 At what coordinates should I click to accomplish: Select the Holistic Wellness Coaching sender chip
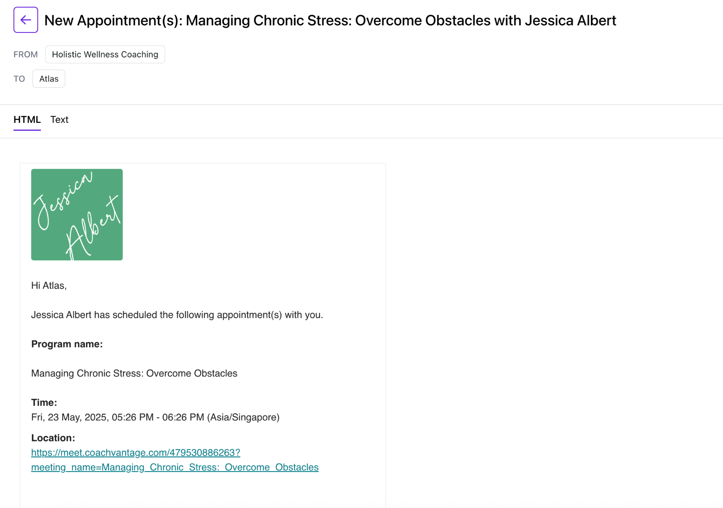pyautogui.click(x=105, y=54)
